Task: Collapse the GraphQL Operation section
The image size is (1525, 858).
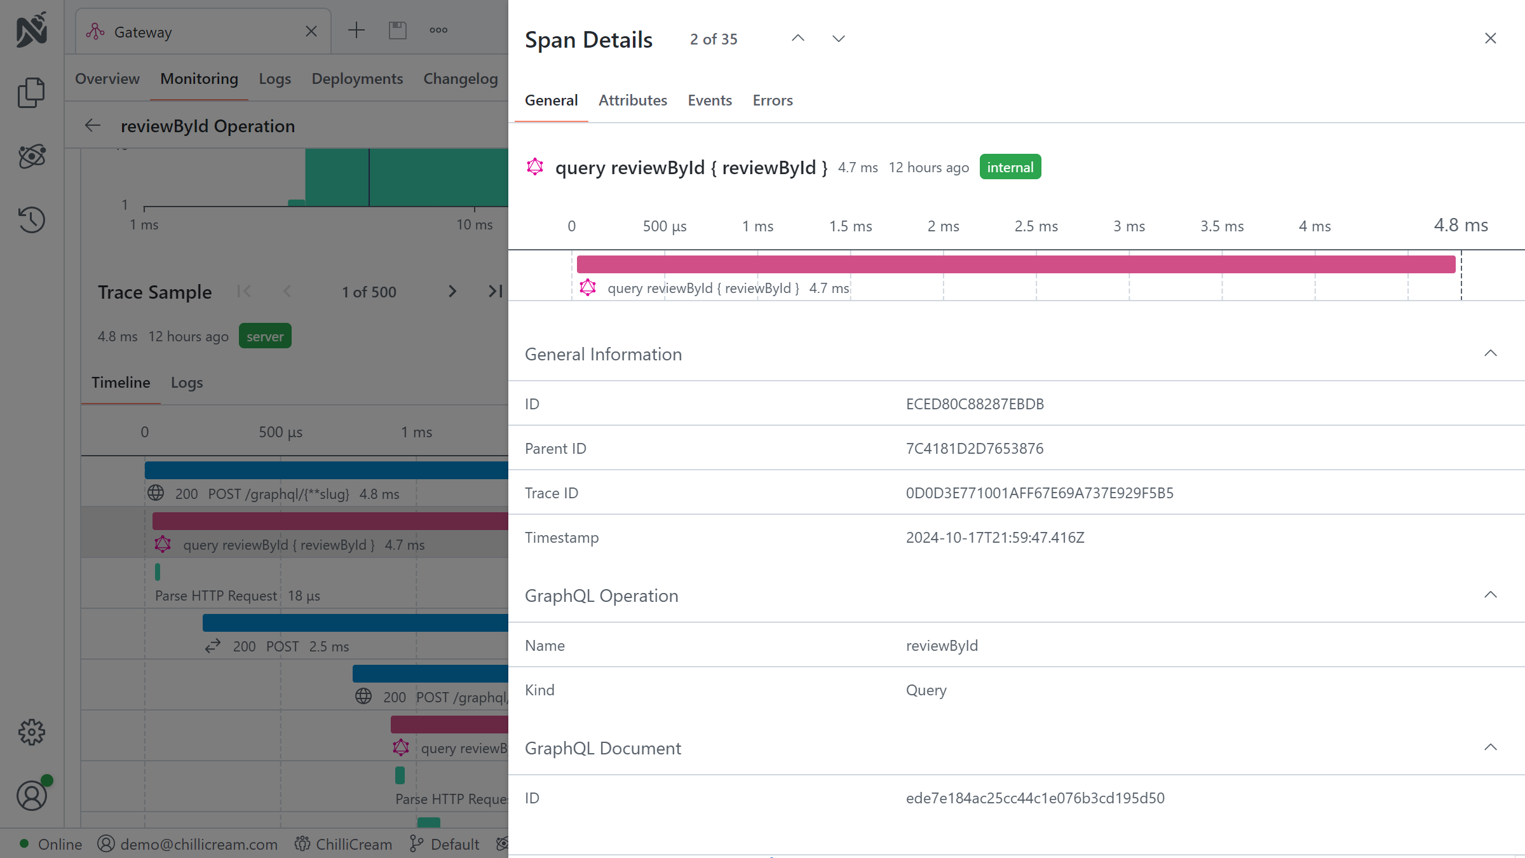Action: point(1490,596)
